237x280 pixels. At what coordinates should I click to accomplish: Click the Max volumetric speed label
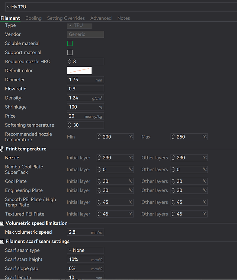pos(29,232)
